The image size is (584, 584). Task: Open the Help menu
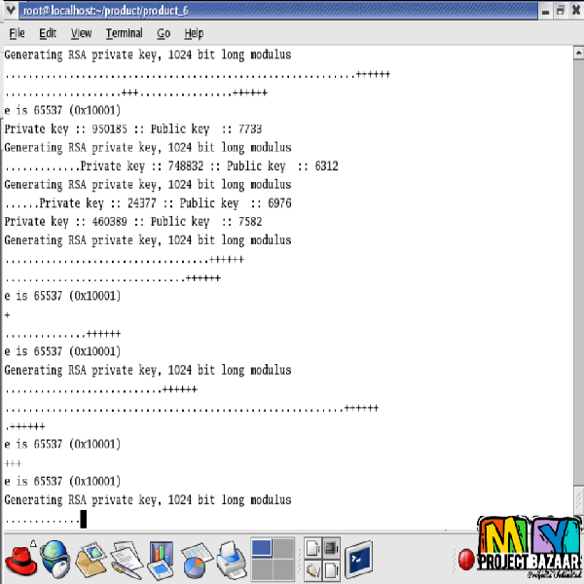click(x=194, y=33)
